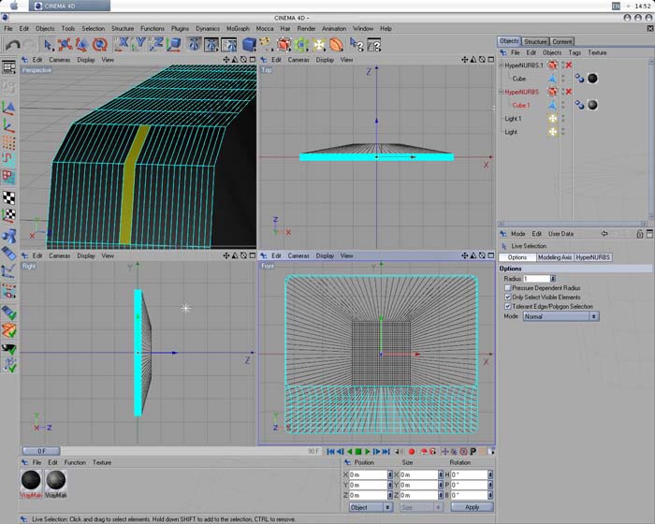
Task: Click the Undo arrow in the toolbar
Action: (12, 45)
